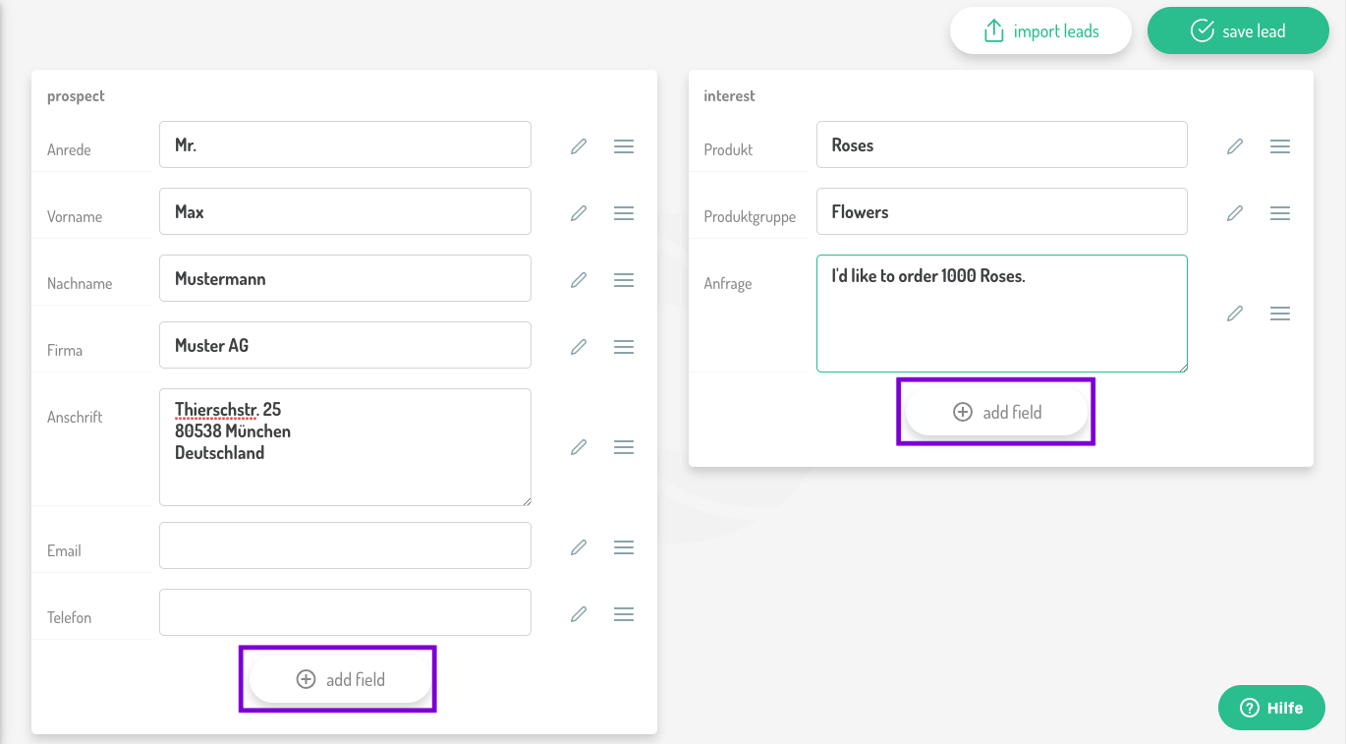Focus the empty Email input field
1346x744 pixels.
coord(345,545)
